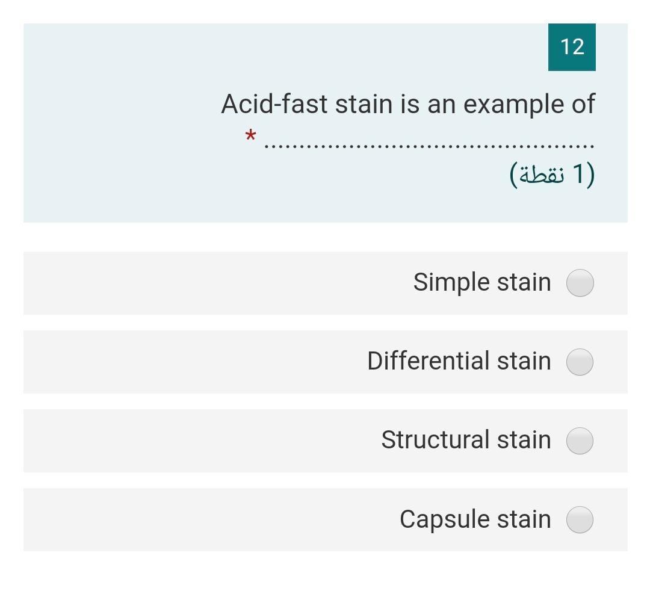Click the red required asterisk marker

point(251,137)
